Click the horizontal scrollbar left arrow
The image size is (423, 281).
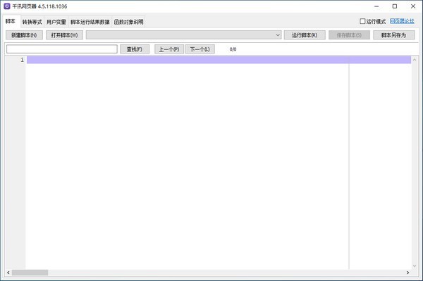tap(8, 273)
